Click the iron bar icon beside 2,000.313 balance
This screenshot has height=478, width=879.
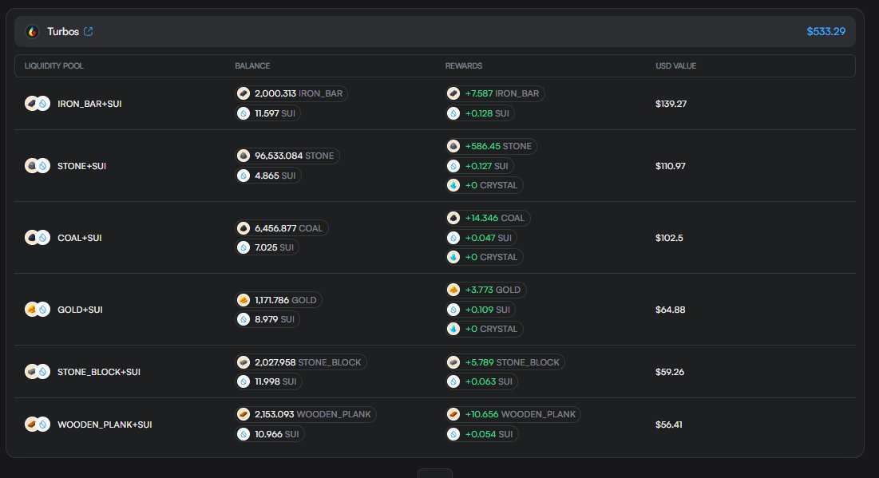pyautogui.click(x=244, y=93)
